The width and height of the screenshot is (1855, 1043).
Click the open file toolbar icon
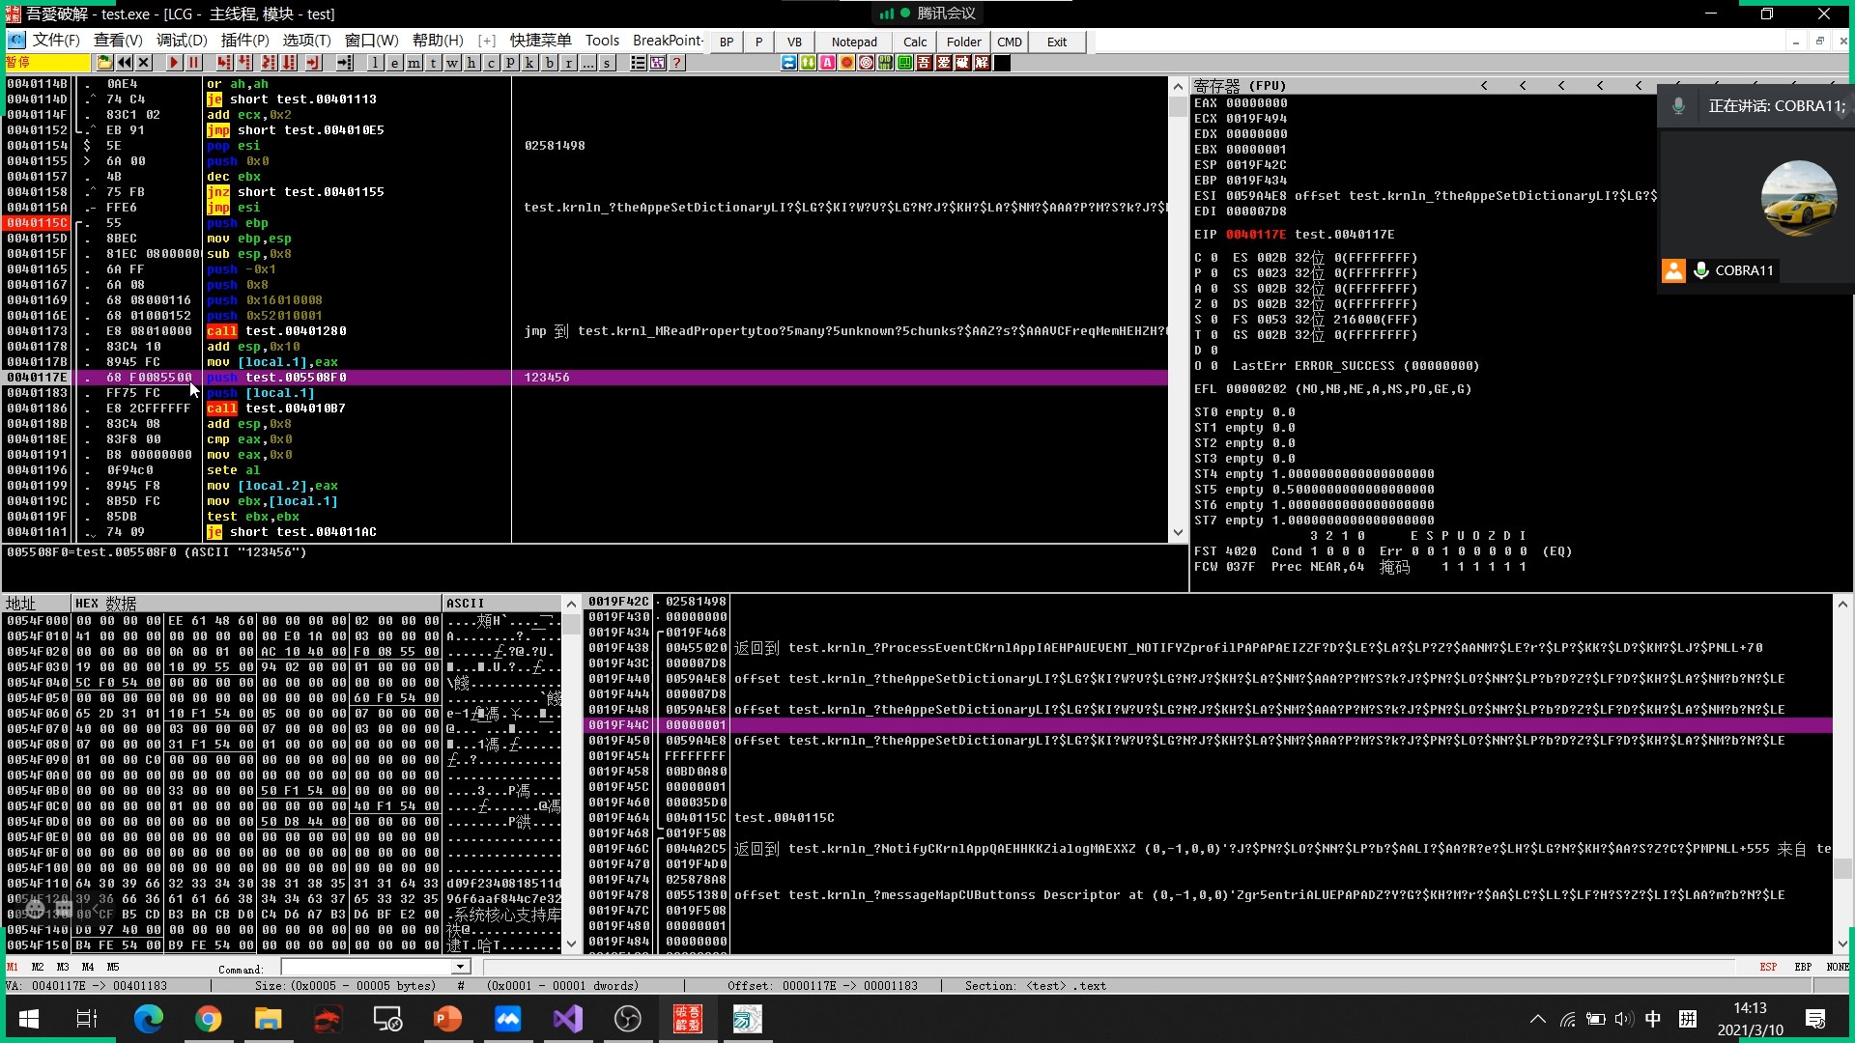click(x=104, y=63)
